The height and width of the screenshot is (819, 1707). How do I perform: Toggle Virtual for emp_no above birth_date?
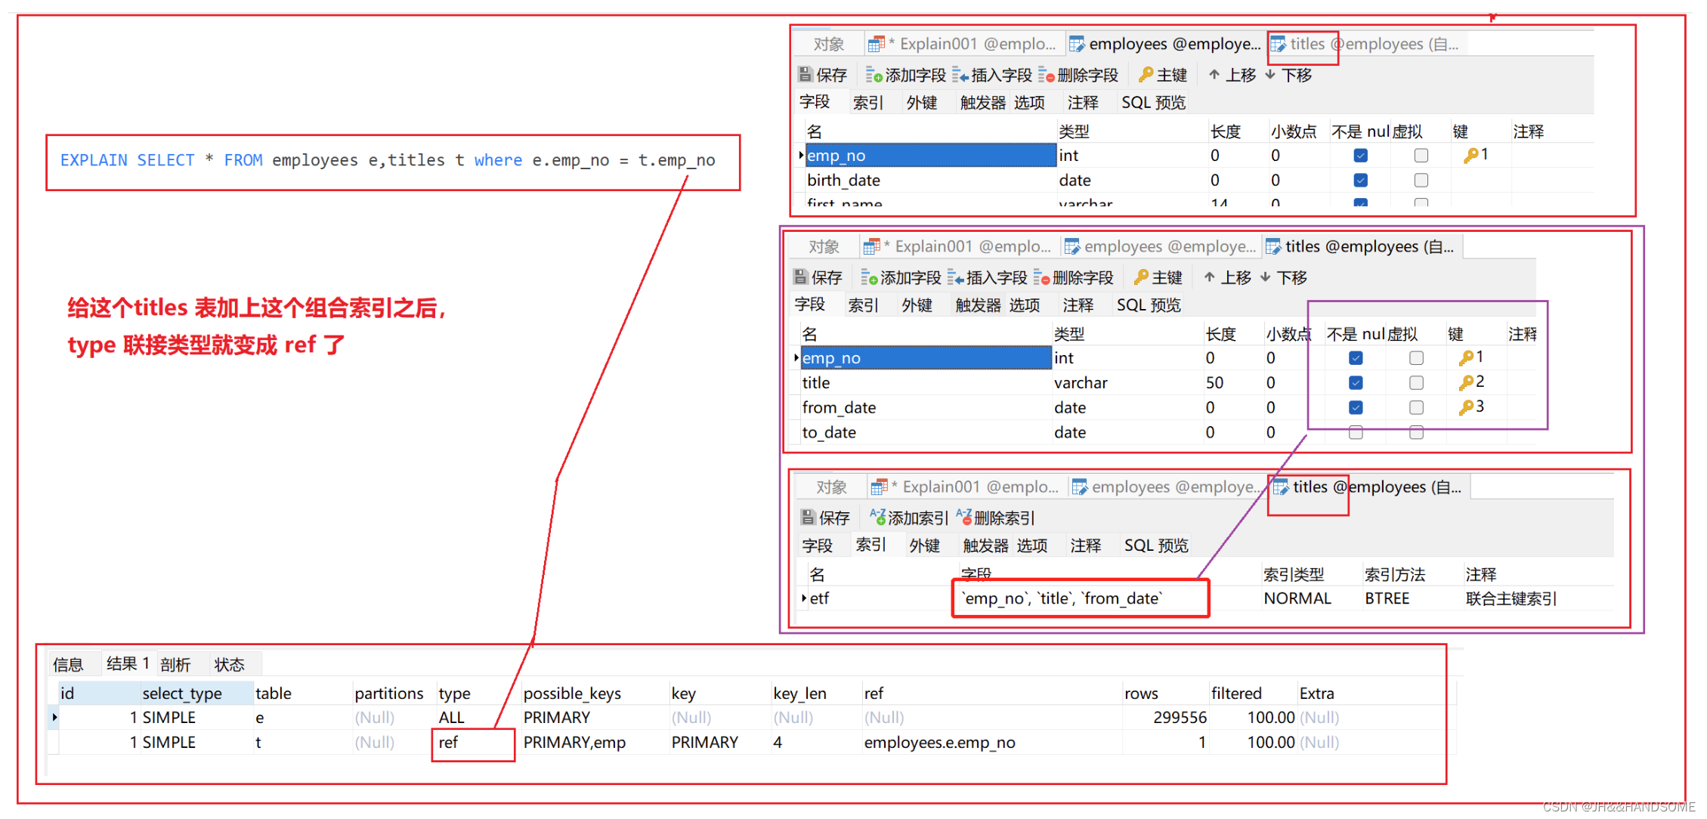point(1421,156)
